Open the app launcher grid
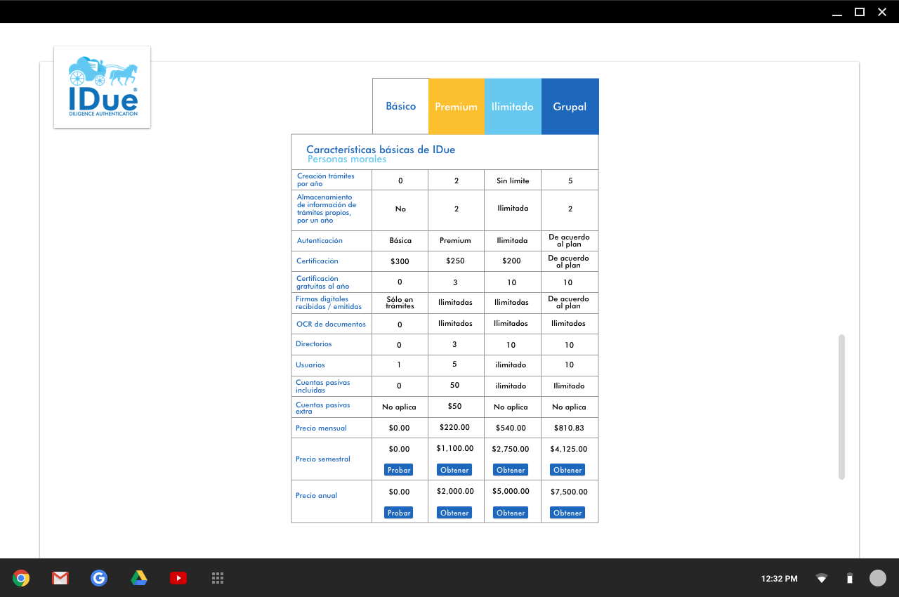The image size is (899, 597). (x=218, y=578)
